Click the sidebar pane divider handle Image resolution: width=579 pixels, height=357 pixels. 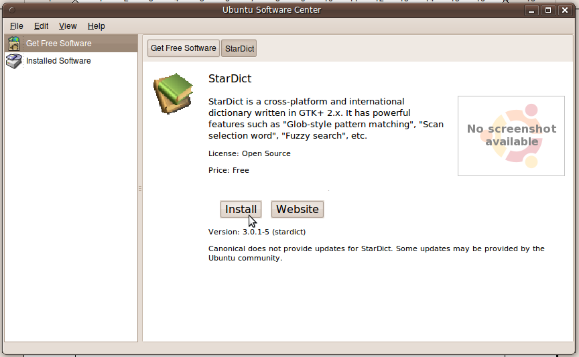[x=140, y=188]
